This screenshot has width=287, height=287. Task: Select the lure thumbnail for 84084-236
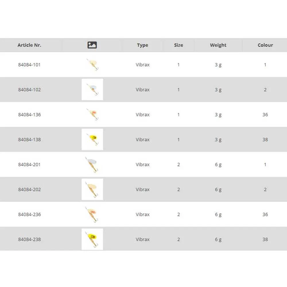(92, 214)
